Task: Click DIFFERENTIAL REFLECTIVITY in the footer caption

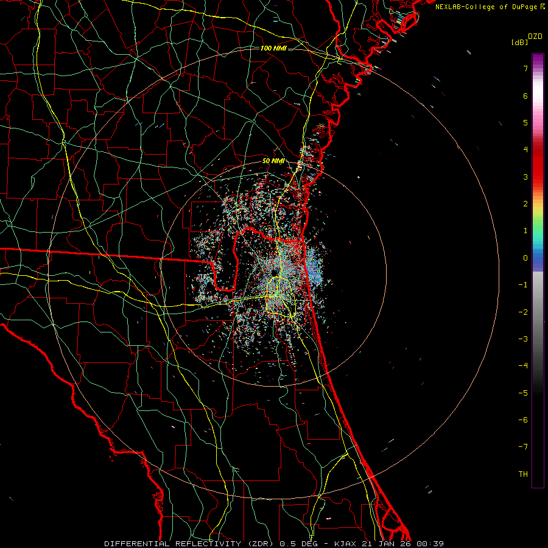Action: tap(173, 544)
